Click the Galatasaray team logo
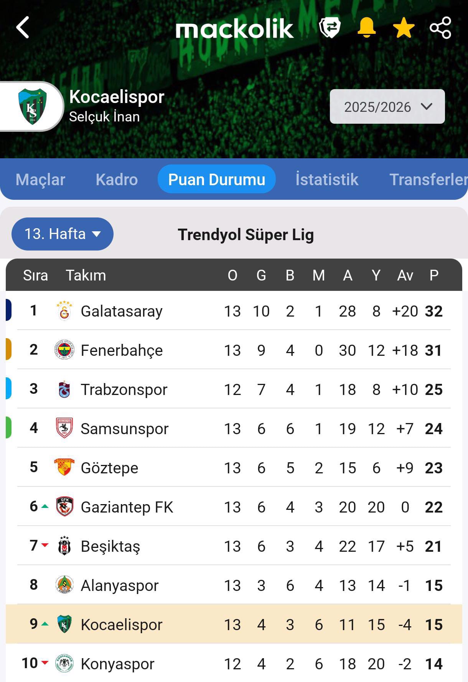 (64, 311)
